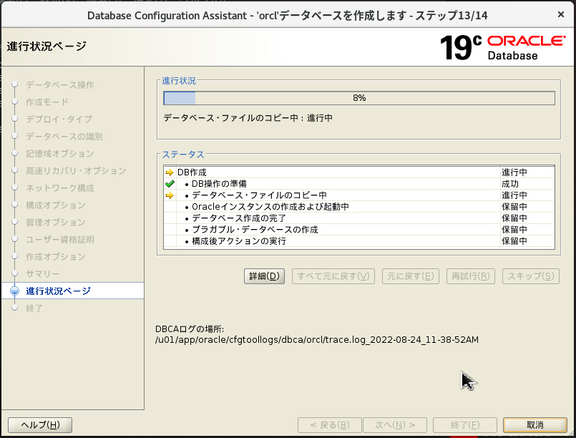
Task: Click the データベース操作 step bullet icon
Action: [16, 85]
